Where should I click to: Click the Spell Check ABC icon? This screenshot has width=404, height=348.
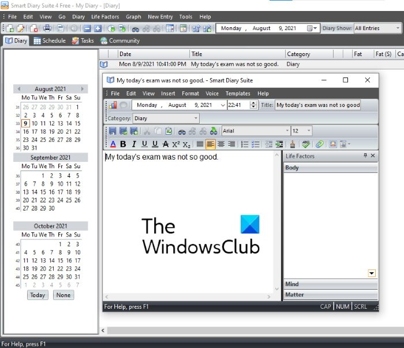(x=306, y=144)
